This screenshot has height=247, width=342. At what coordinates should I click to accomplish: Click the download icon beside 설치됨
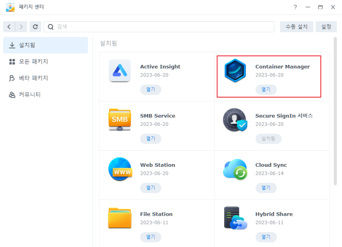[x=12, y=45]
